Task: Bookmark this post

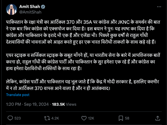Action: [120, 118]
